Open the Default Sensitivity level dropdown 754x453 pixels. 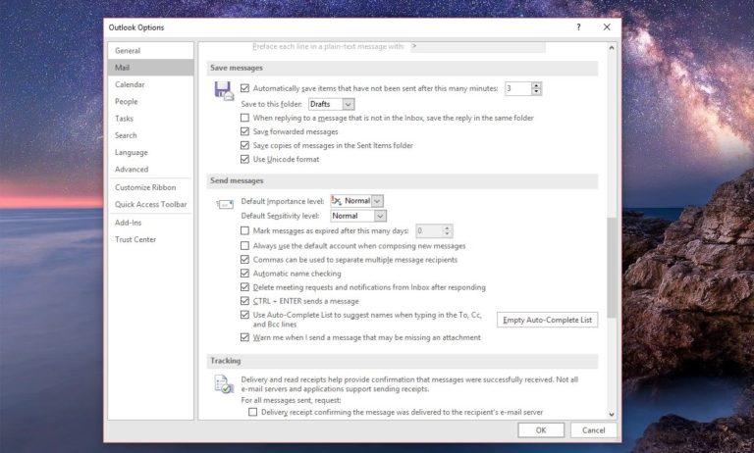[x=381, y=216]
